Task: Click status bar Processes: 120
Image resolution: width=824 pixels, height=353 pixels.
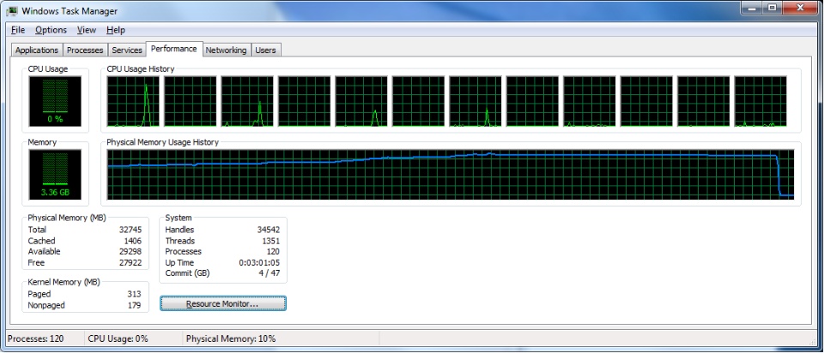Action: point(36,338)
